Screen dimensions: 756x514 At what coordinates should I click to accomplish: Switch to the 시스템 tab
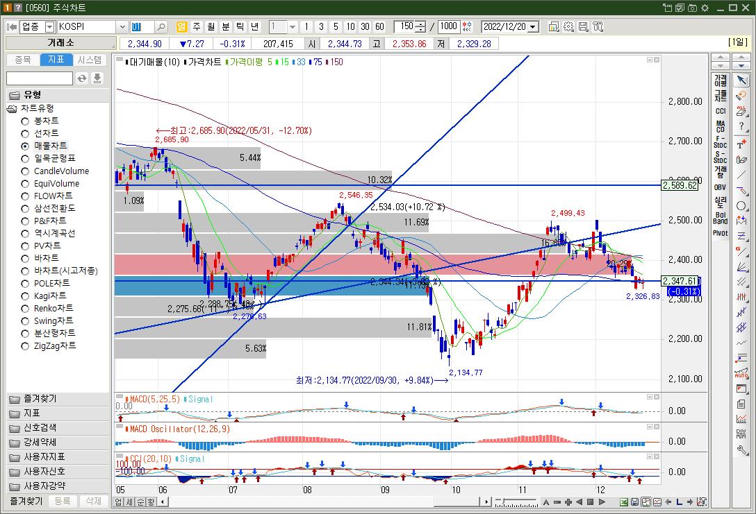pyautogui.click(x=90, y=60)
